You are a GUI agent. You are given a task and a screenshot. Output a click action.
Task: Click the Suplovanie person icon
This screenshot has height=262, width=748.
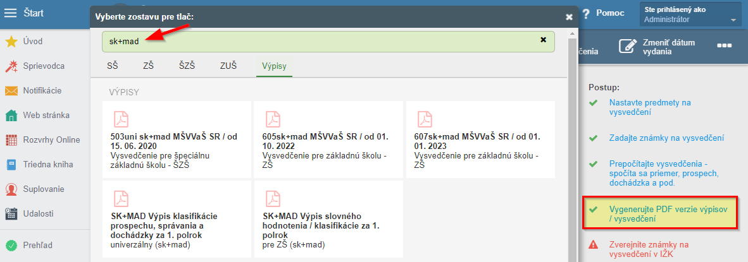[x=11, y=189]
